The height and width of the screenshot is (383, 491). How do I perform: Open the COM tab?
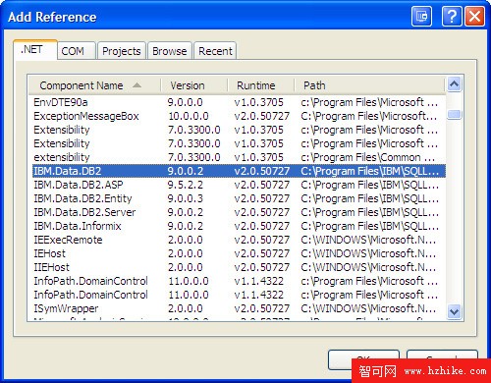(77, 51)
